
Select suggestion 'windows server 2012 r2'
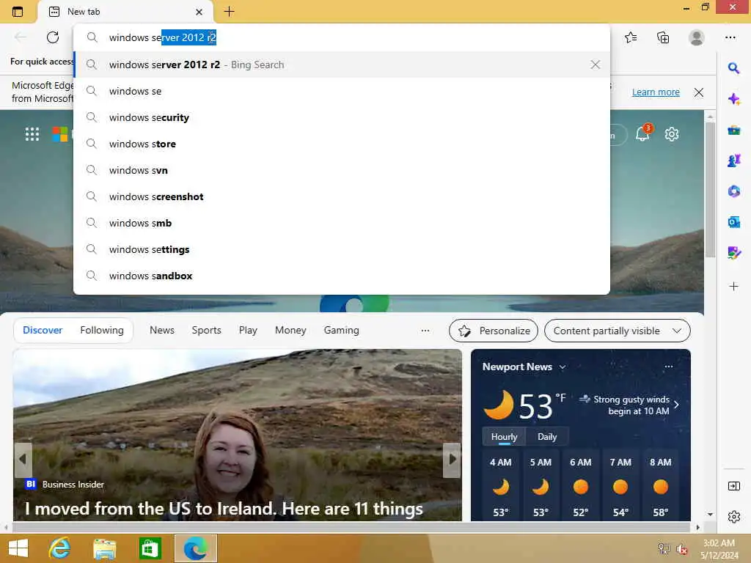[342, 65]
